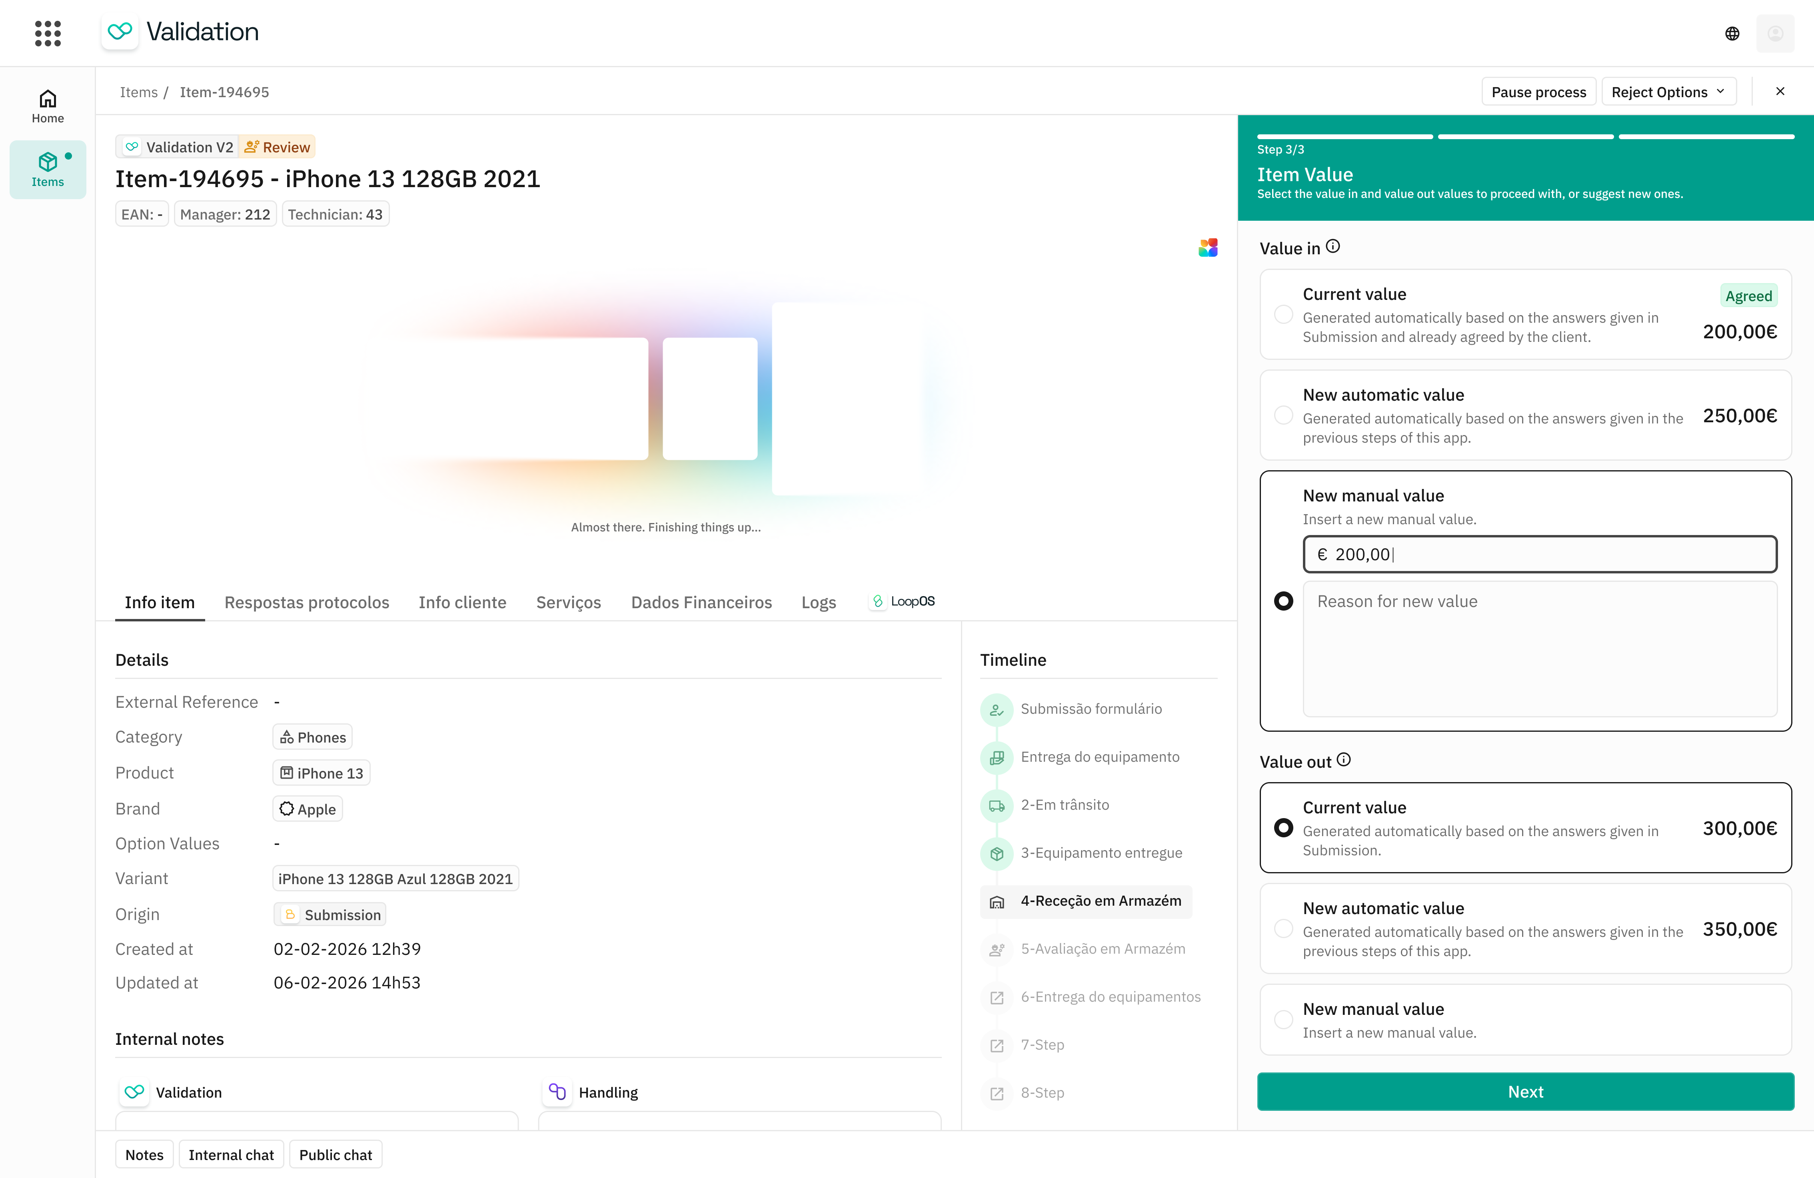Image resolution: width=1814 pixels, height=1178 pixels.
Task: Open the apps grid launcher icon
Action: [48, 33]
